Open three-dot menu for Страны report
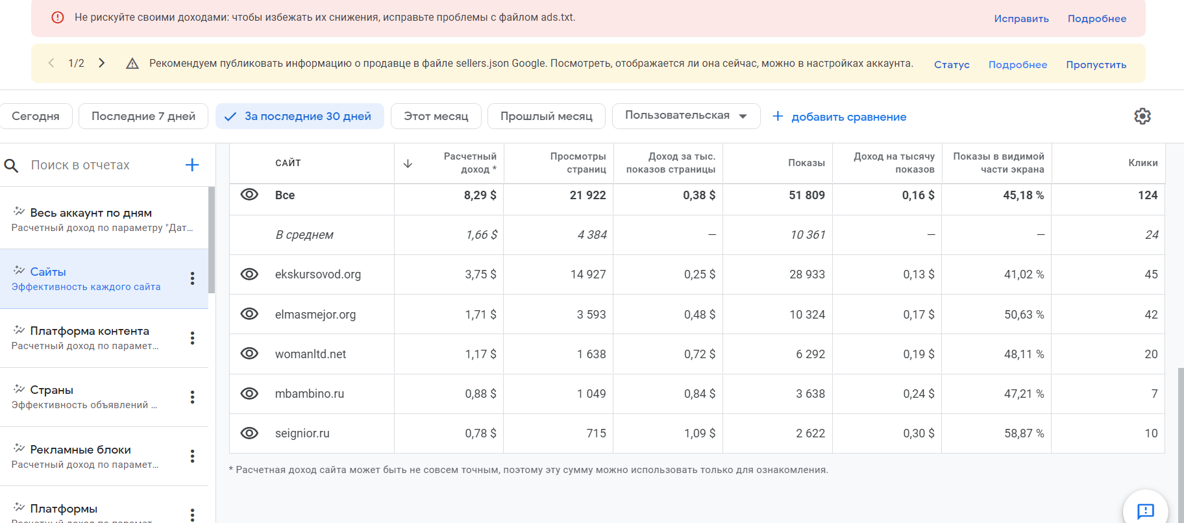Viewport: 1184px width, 523px height. [192, 397]
